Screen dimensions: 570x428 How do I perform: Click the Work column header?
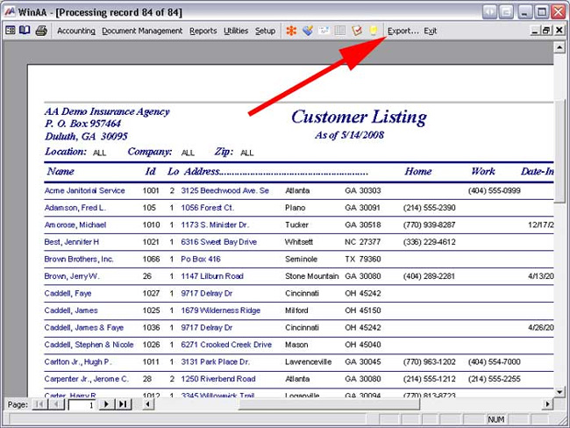pyautogui.click(x=483, y=171)
